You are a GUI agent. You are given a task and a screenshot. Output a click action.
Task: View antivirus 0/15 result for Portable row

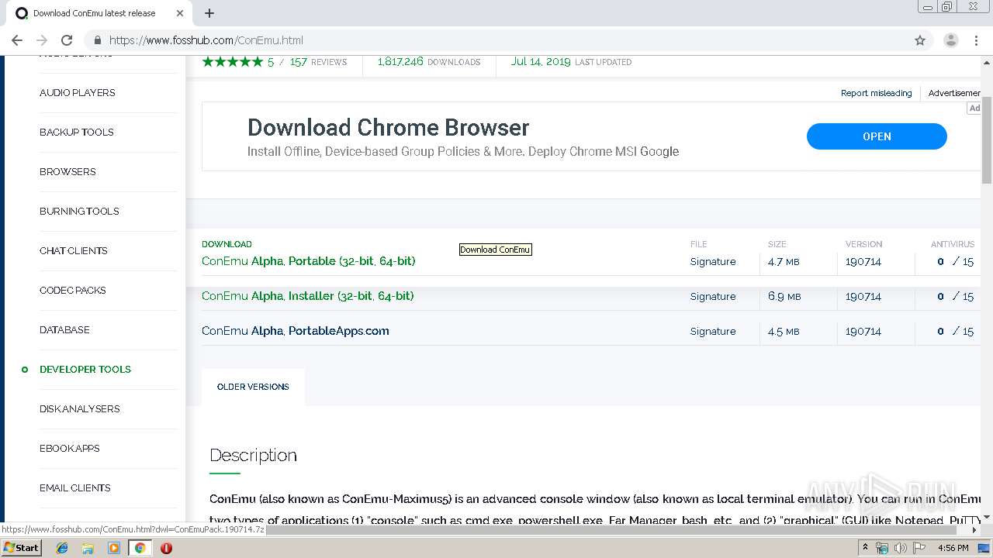(x=955, y=262)
